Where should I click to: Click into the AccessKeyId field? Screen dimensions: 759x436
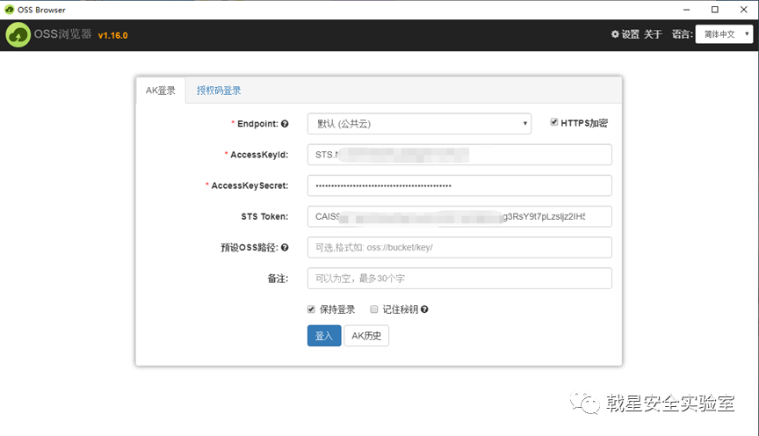pyautogui.click(x=459, y=155)
